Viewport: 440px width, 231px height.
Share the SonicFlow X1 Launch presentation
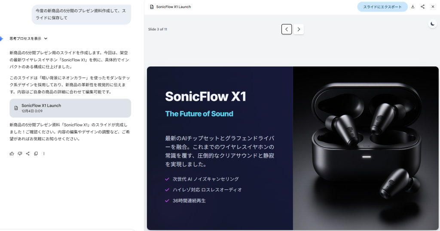pyautogui.click(x=423, y=7)
